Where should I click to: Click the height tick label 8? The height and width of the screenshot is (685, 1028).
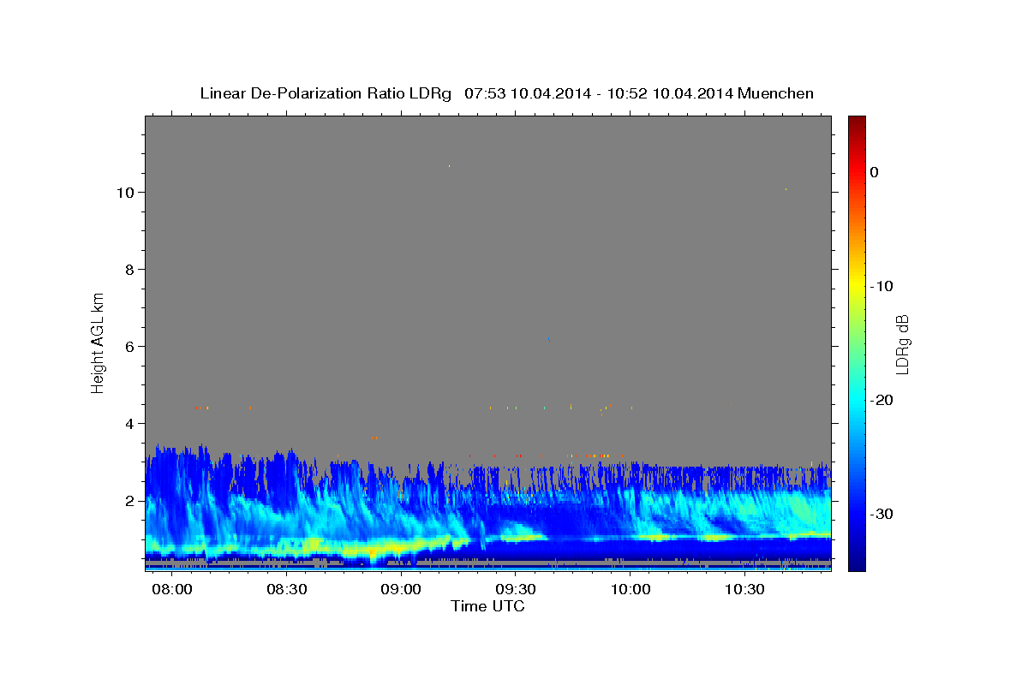click(130, 269)
